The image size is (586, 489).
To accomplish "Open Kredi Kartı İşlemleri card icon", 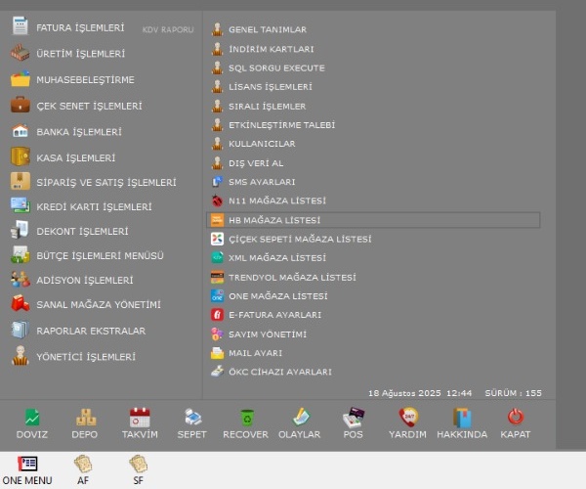I will (21, 205).
